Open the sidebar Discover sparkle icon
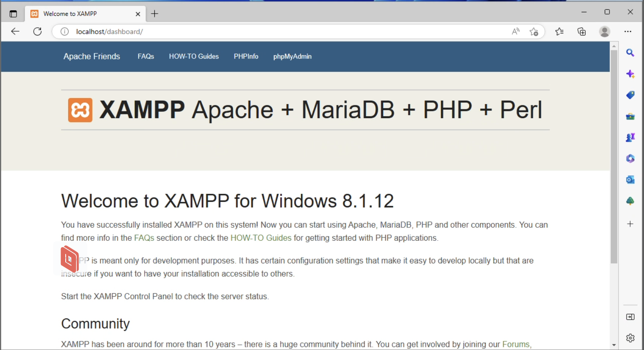This screenshot has width=644, height=350. 630,74
